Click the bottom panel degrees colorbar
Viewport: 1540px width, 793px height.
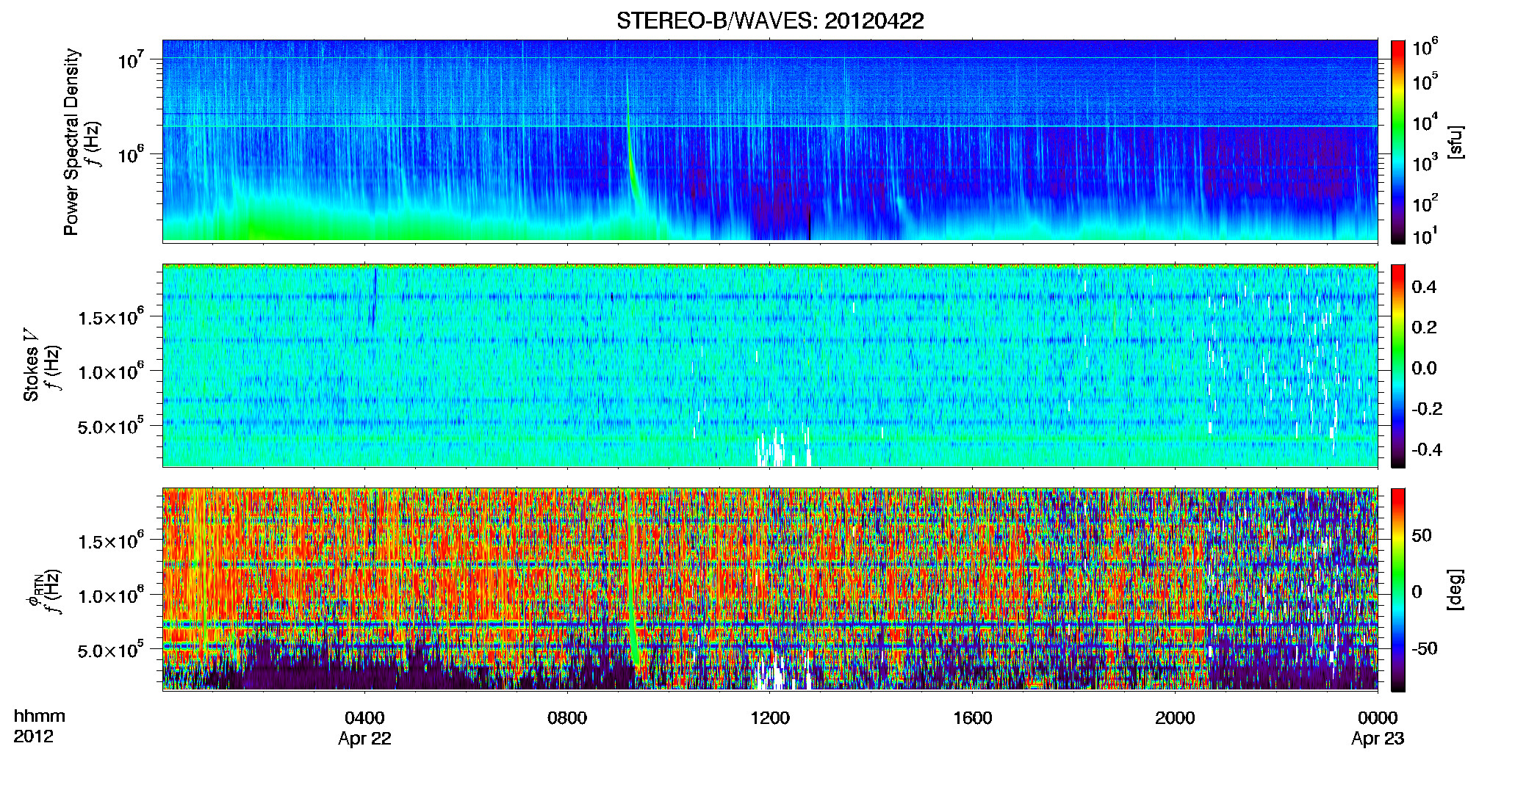click(x=1398, y=590)
